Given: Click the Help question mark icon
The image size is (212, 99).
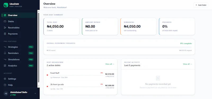Looking at the screenshot, I should (5, 85).
